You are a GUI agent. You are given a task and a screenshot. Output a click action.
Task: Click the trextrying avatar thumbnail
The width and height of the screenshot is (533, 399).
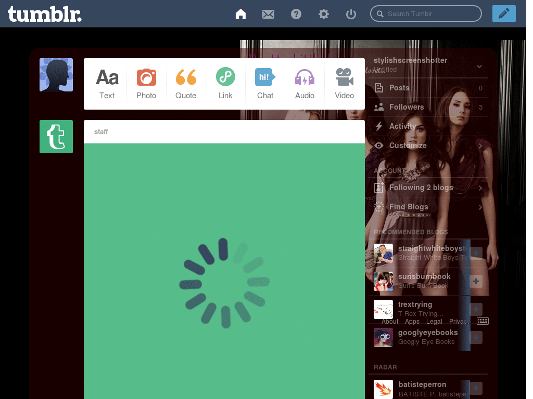pyautogui.click(x=383, y=310)
